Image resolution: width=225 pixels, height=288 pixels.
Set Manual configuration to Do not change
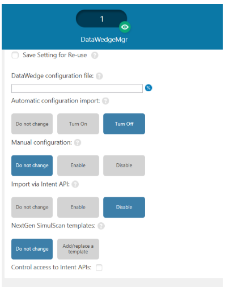coord(32,166)
